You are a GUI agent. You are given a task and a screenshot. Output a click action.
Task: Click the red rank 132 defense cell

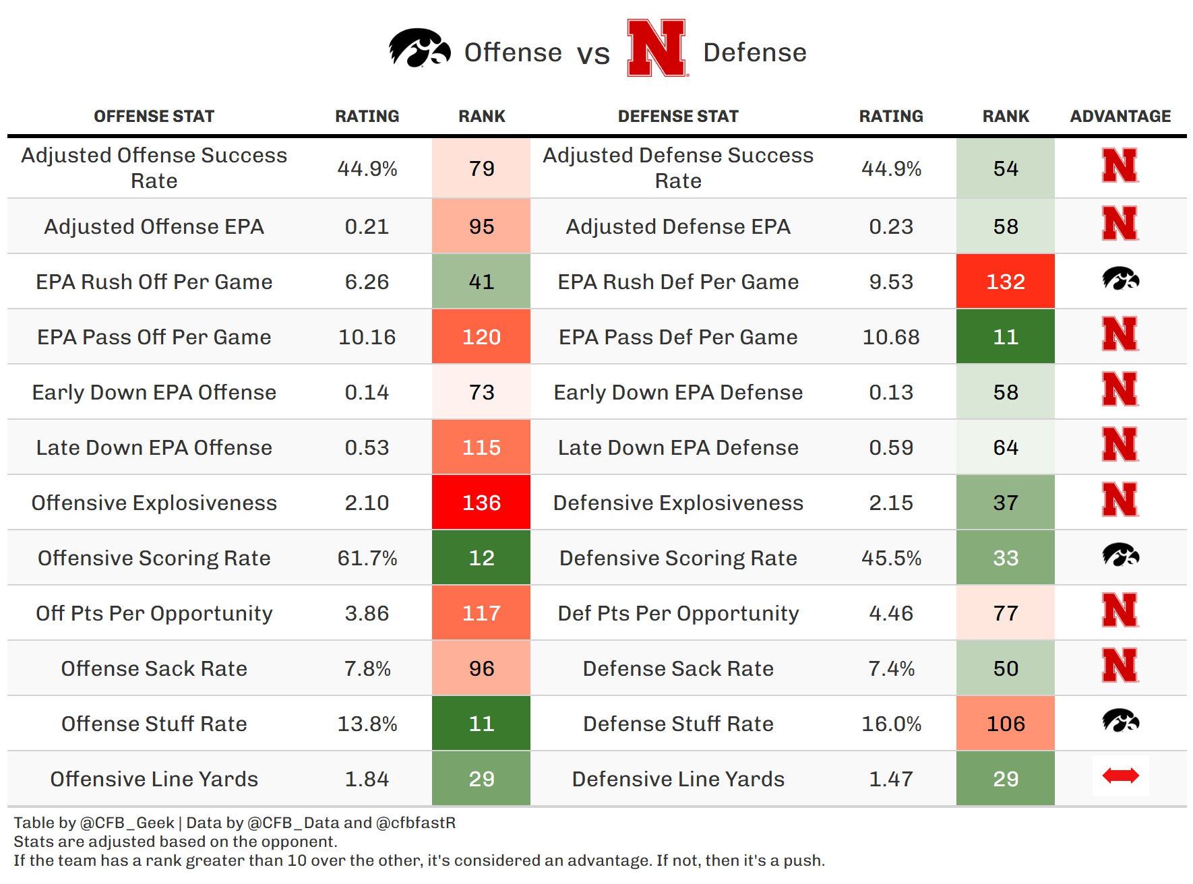[x=1005, y=282]
